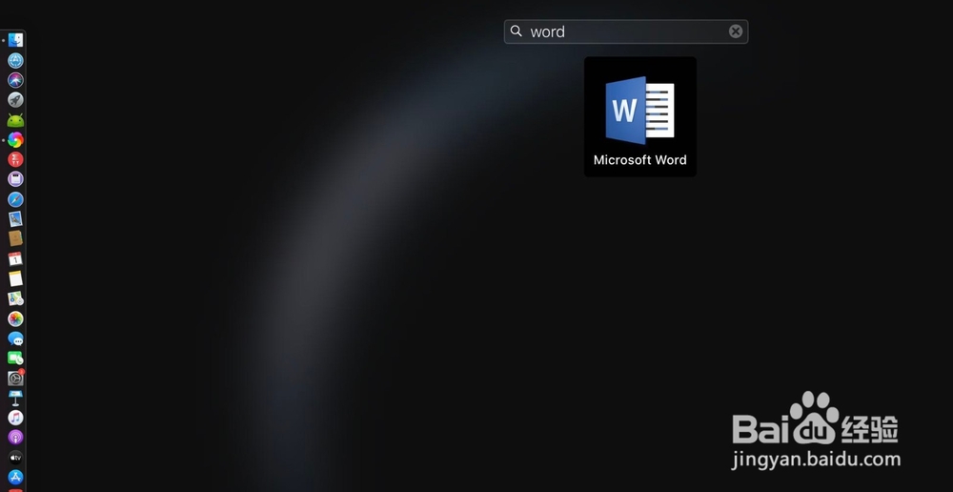
Task: Open the Mail stamp icon in Dock
Action: tap(16, 219)
